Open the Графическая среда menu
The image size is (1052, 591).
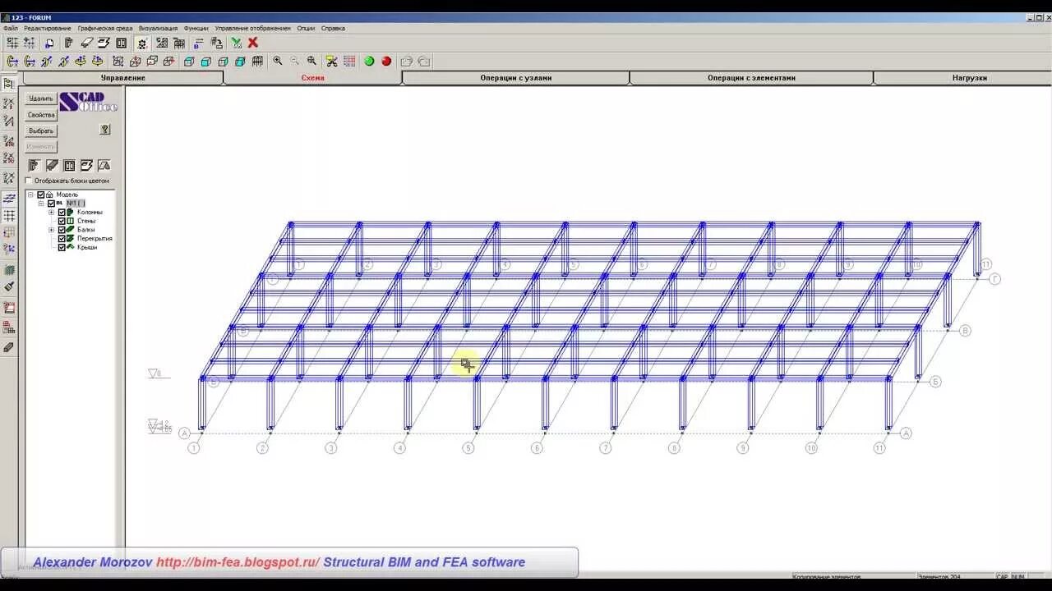tap(105, 28)
